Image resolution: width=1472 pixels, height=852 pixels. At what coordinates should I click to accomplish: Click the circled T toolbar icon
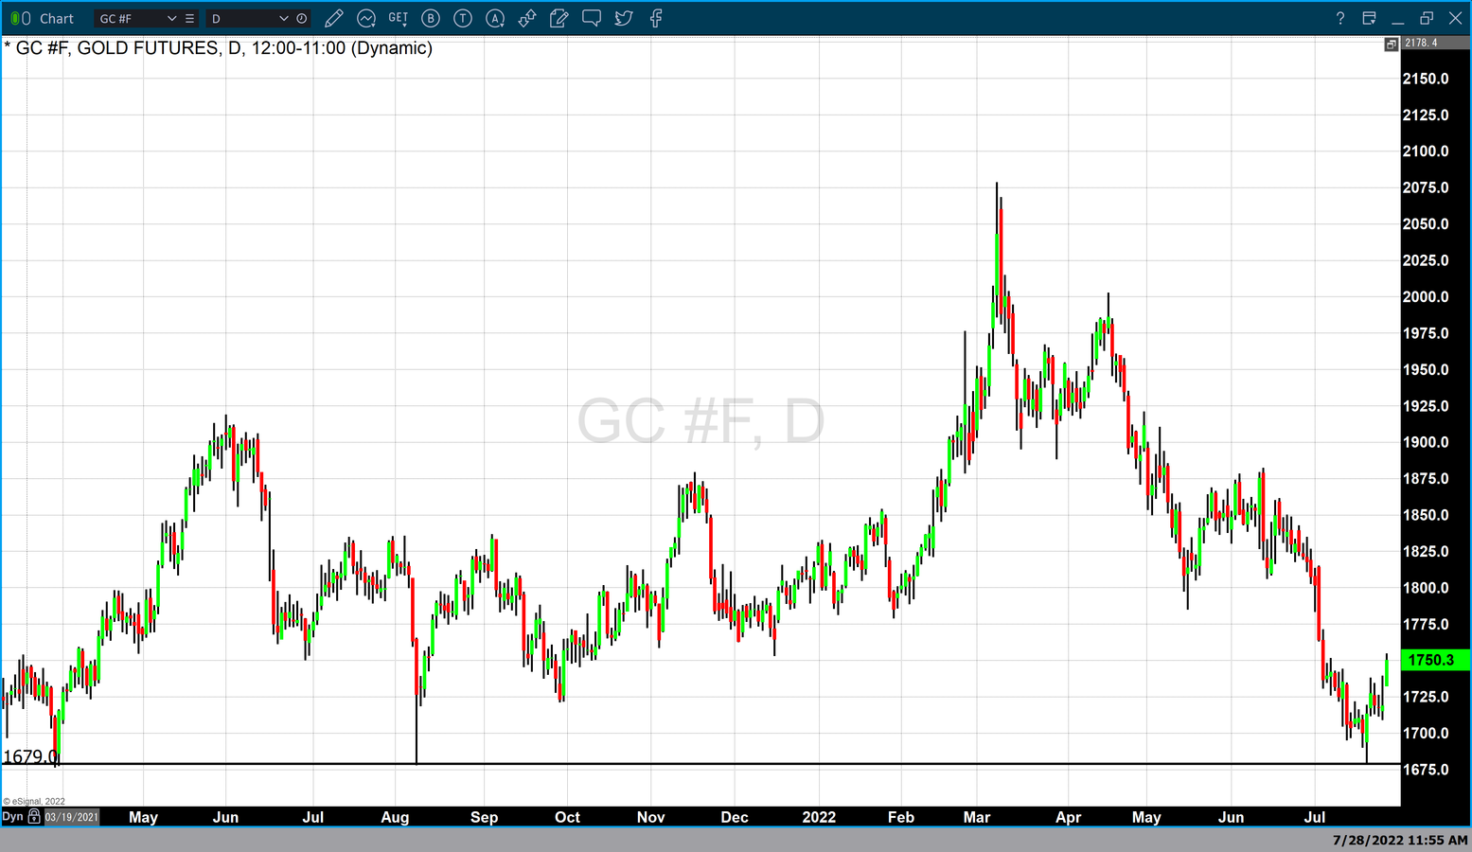[463, 18]
